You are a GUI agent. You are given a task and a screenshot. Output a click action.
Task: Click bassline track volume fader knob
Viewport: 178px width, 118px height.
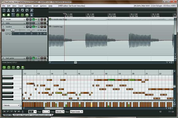pyautogui.click(x=13, y=30)
